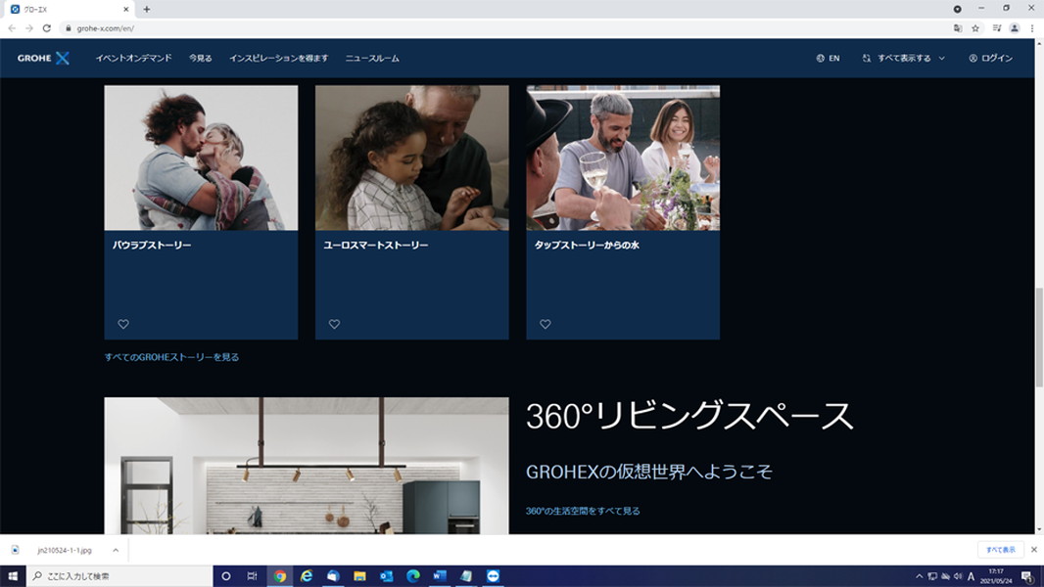Open the ニュースルーム menu item
Image resolution: width=1044 pixels, height=587 pixels.
[x=372, y=59]
